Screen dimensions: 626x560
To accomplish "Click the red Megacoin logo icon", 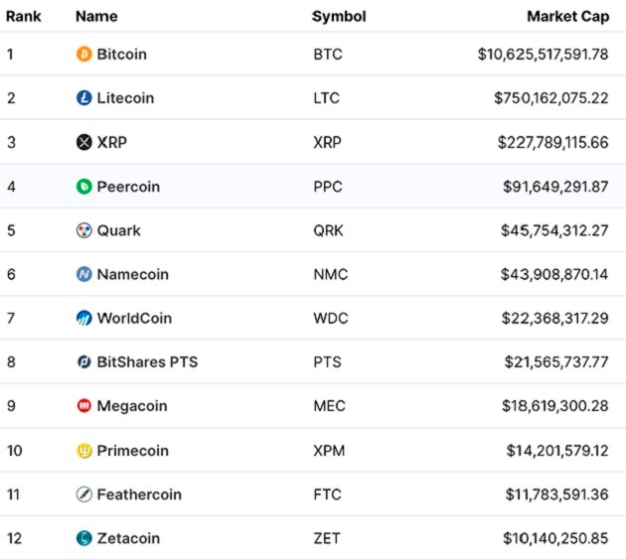I will click(x=84, y=406).
